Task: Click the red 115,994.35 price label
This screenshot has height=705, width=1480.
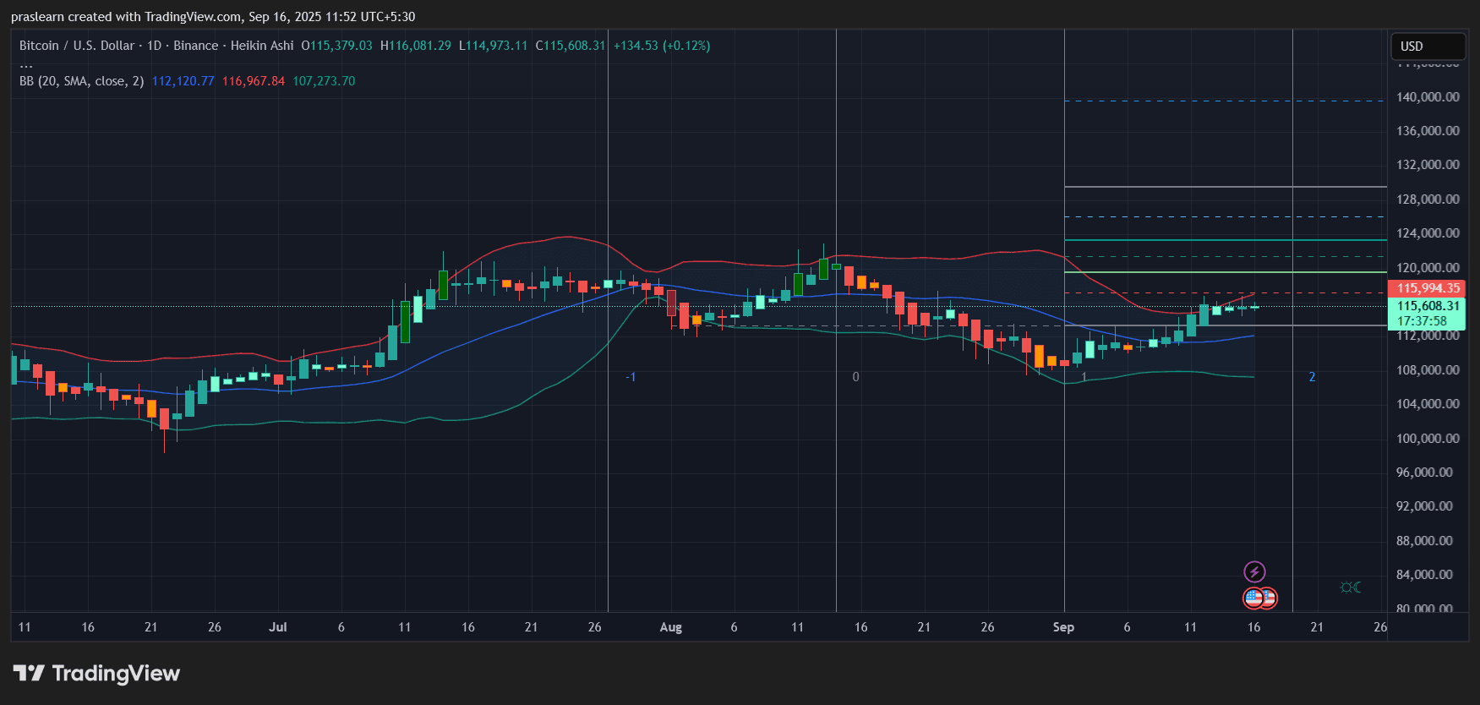Action: 1427,288
